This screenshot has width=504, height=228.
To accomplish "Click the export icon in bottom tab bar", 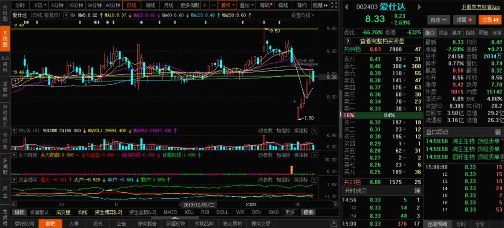I will pos(334,224).
